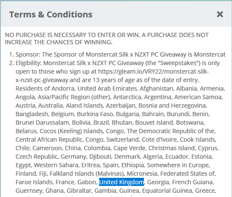Click Bosnia and Herzegovina text
The image size is (232, 197).
tap(172, 106)
